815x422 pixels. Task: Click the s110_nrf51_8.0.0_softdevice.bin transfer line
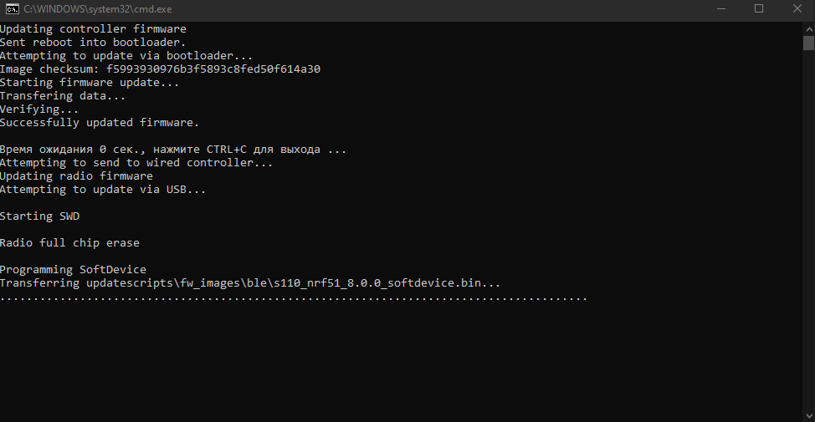(x=250, y=283)
